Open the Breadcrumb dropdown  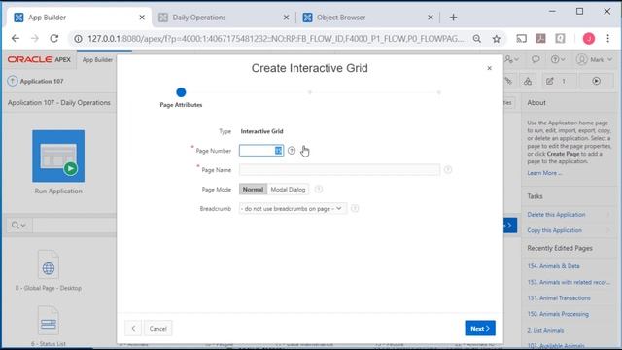[x=293, y=208]
